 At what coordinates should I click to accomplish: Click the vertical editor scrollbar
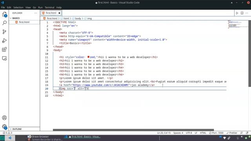pos(250,54)
